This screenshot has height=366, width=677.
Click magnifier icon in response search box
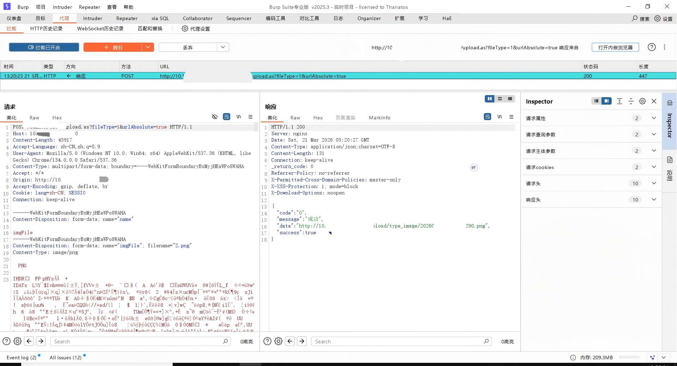pyautogui.click(x=486, y=341)
